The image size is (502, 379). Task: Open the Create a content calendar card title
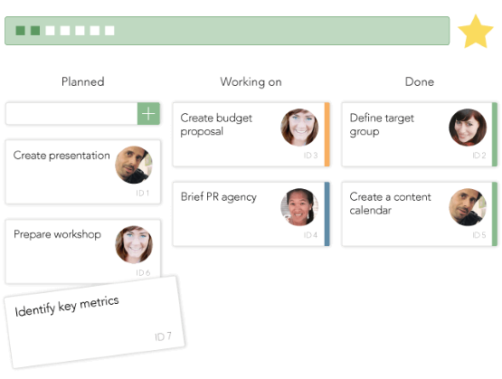pyautogui.click(x=390, y=204)
